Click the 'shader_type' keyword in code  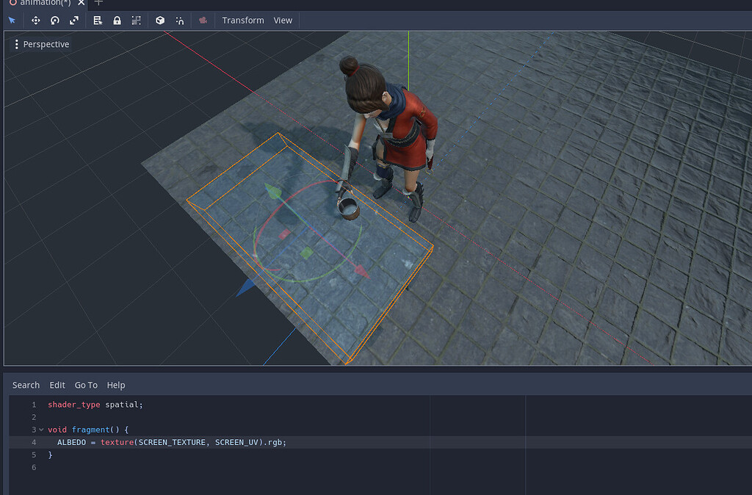pos(74,405)
